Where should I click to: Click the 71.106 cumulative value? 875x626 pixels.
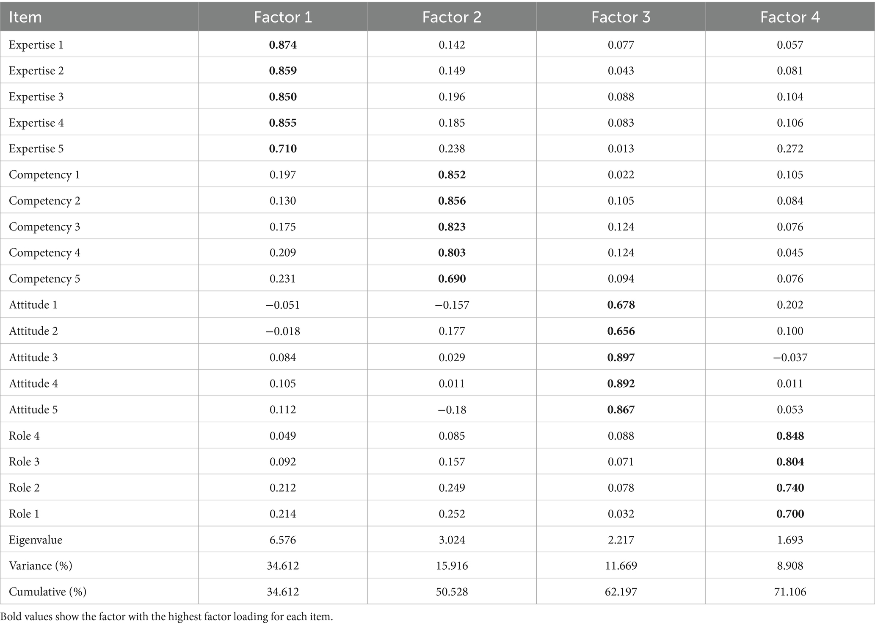[790, 592]
